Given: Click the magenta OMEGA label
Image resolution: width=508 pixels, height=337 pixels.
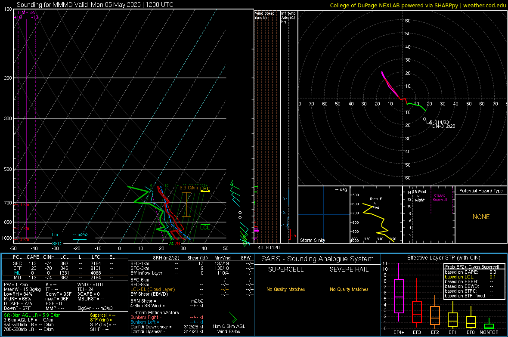Looking at the screenshot, I should tap(27, 12).
